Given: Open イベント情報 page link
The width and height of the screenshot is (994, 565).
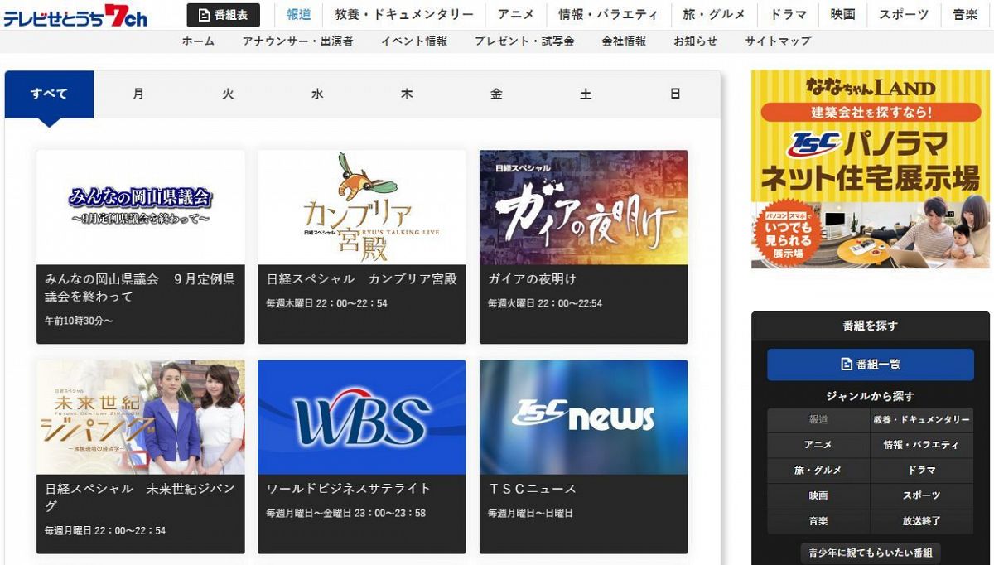Looking at the screenshot, I should (414, 41).
